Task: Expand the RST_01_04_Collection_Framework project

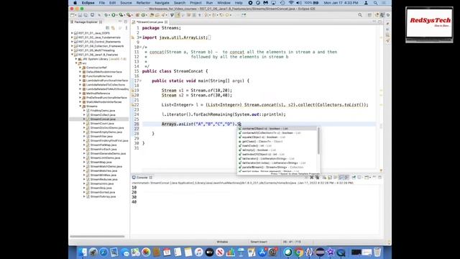Action: [x=72, y=46]
